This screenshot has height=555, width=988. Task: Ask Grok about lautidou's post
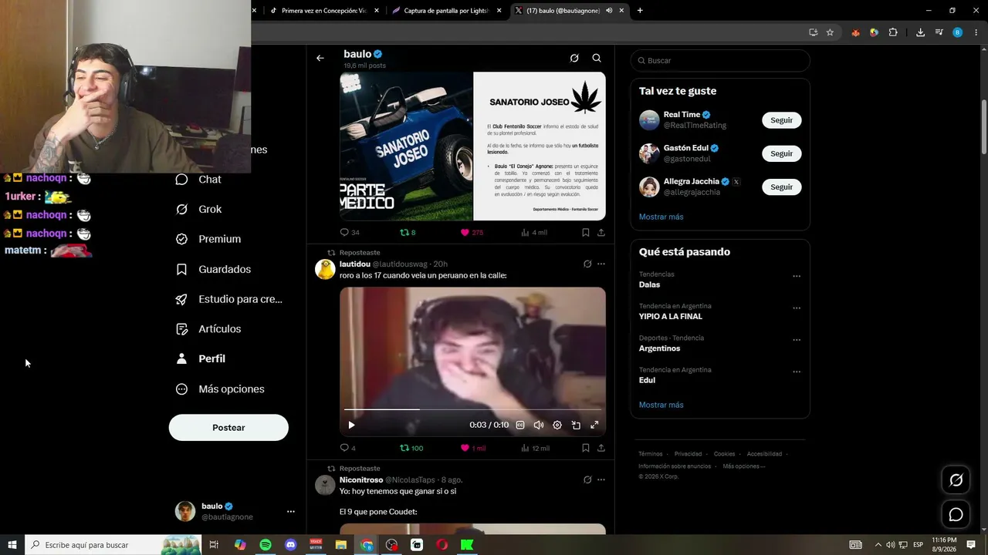point(587,264)
